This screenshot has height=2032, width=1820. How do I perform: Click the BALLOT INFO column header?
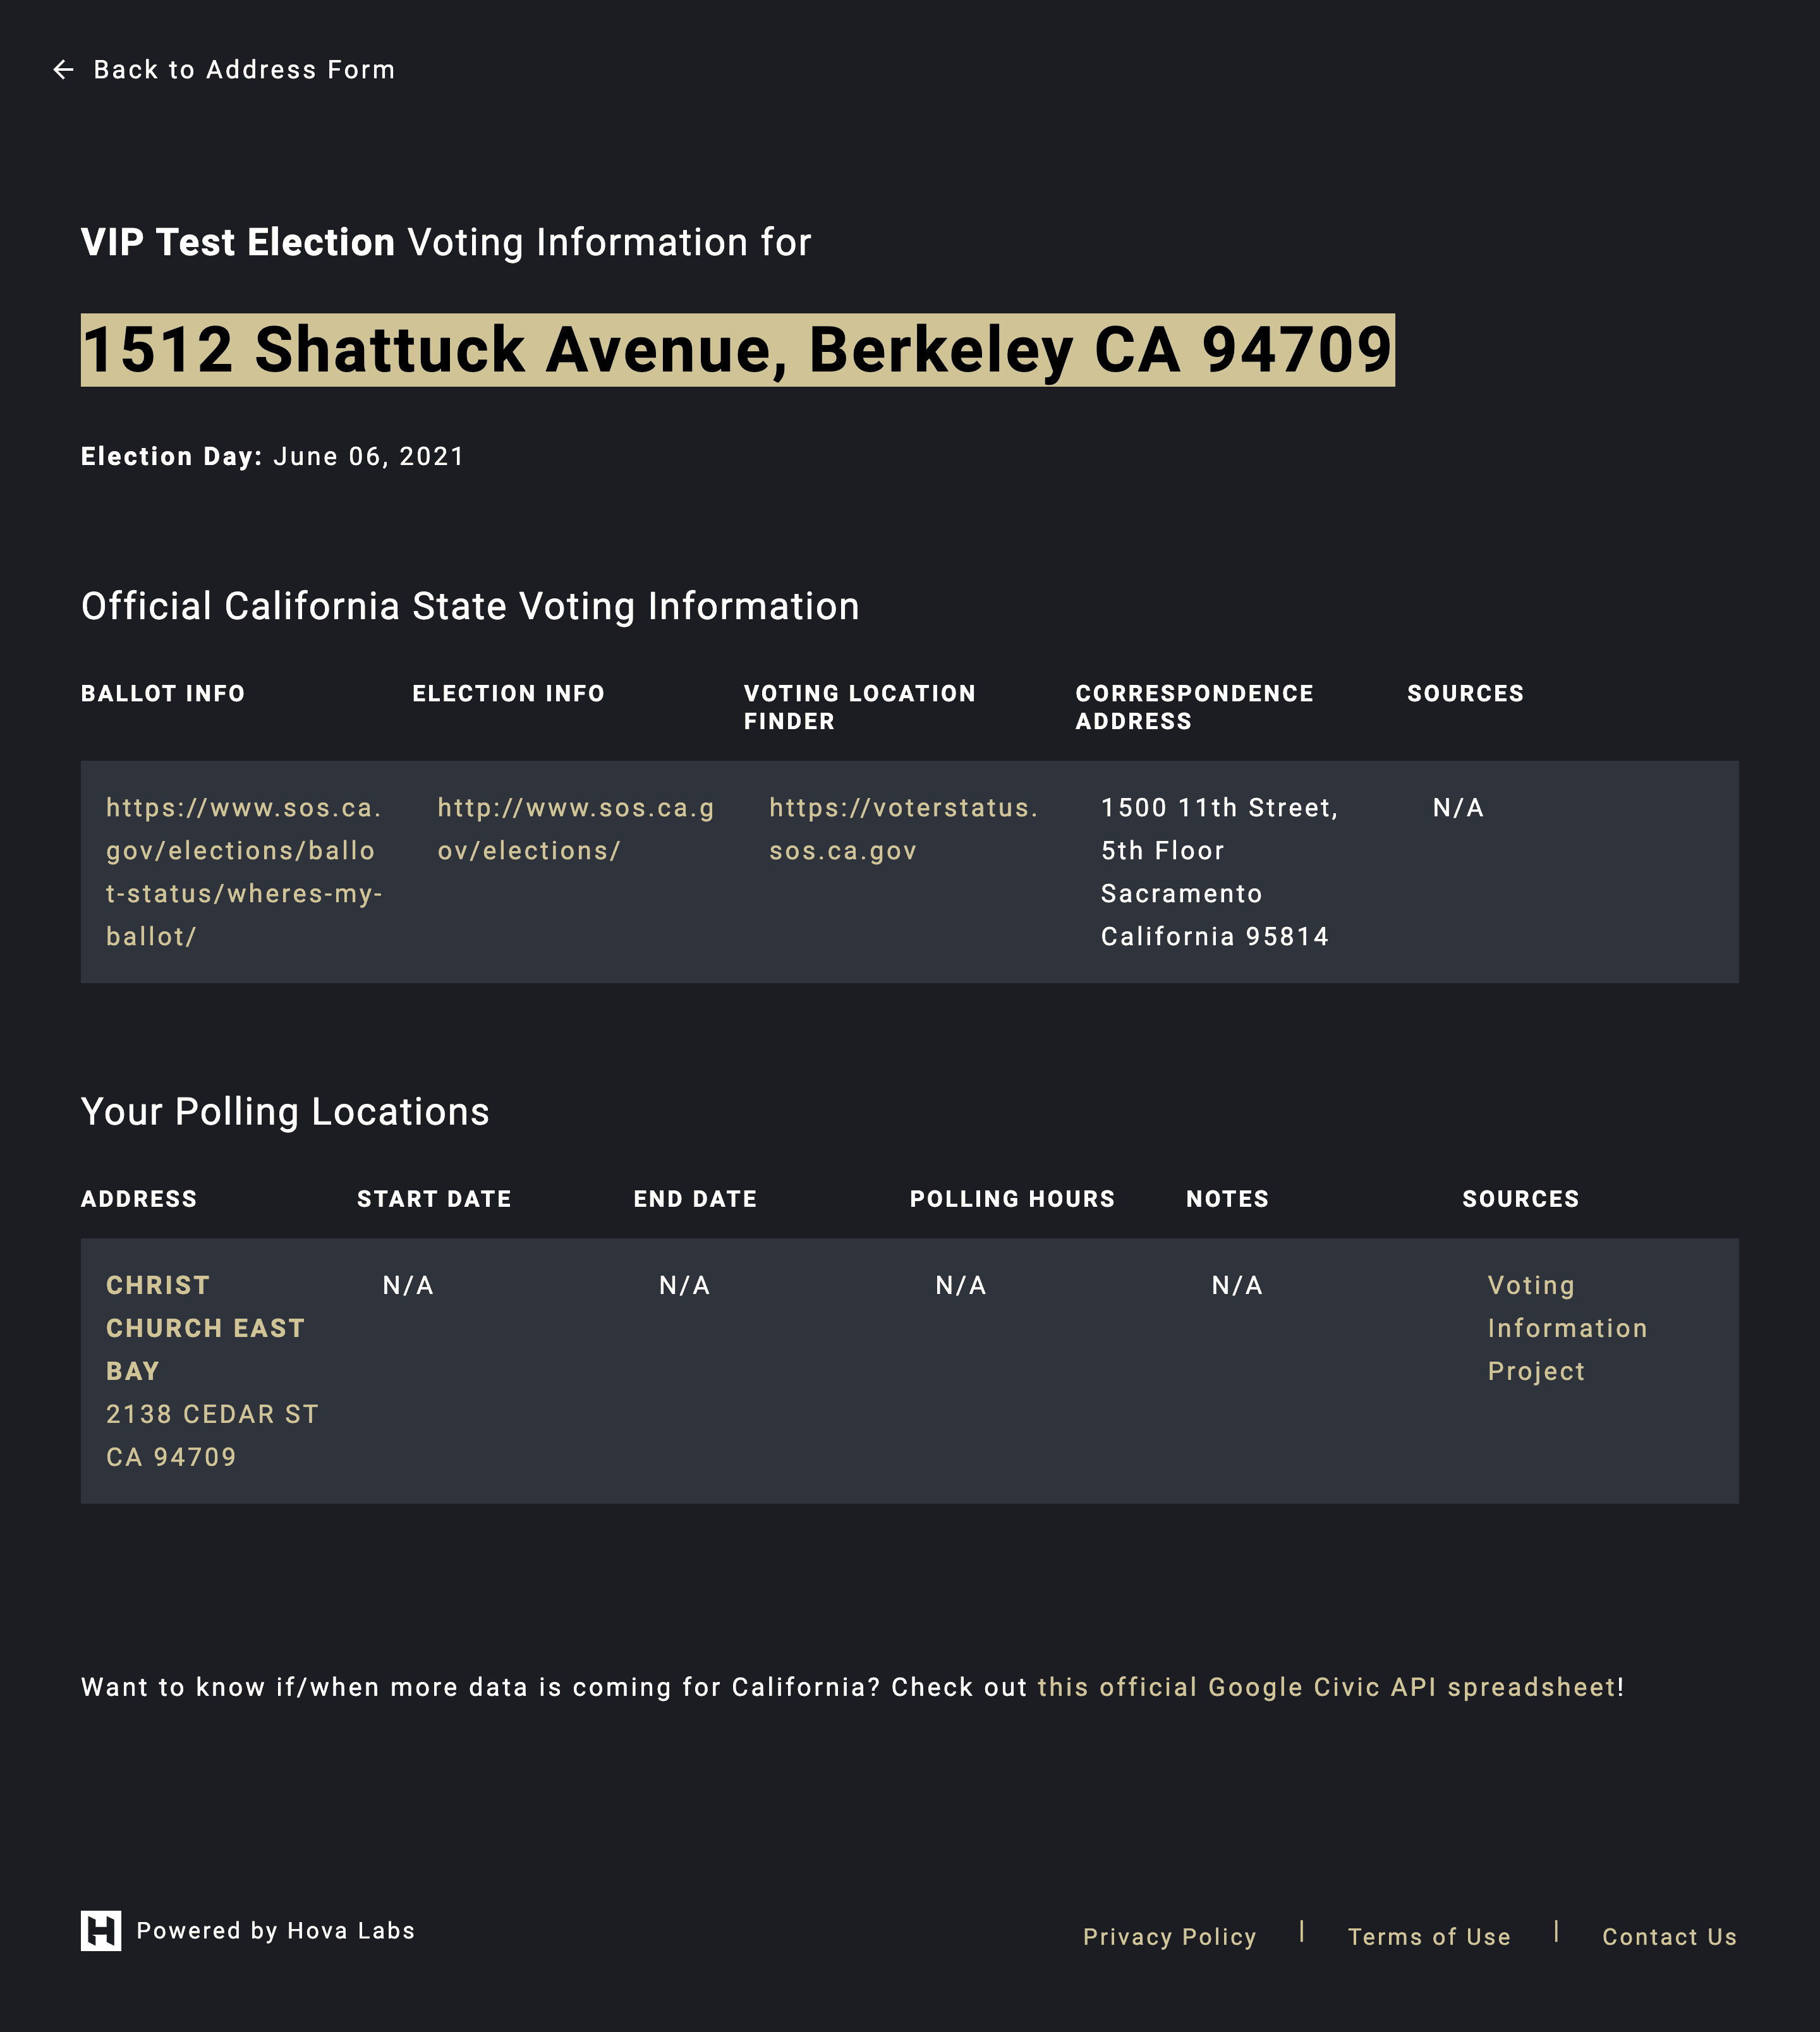click(x=163, y=693)
